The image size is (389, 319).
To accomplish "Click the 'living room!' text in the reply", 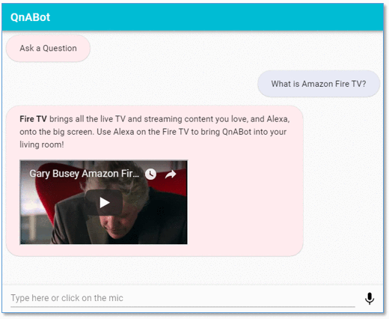I will pos(42,145).
